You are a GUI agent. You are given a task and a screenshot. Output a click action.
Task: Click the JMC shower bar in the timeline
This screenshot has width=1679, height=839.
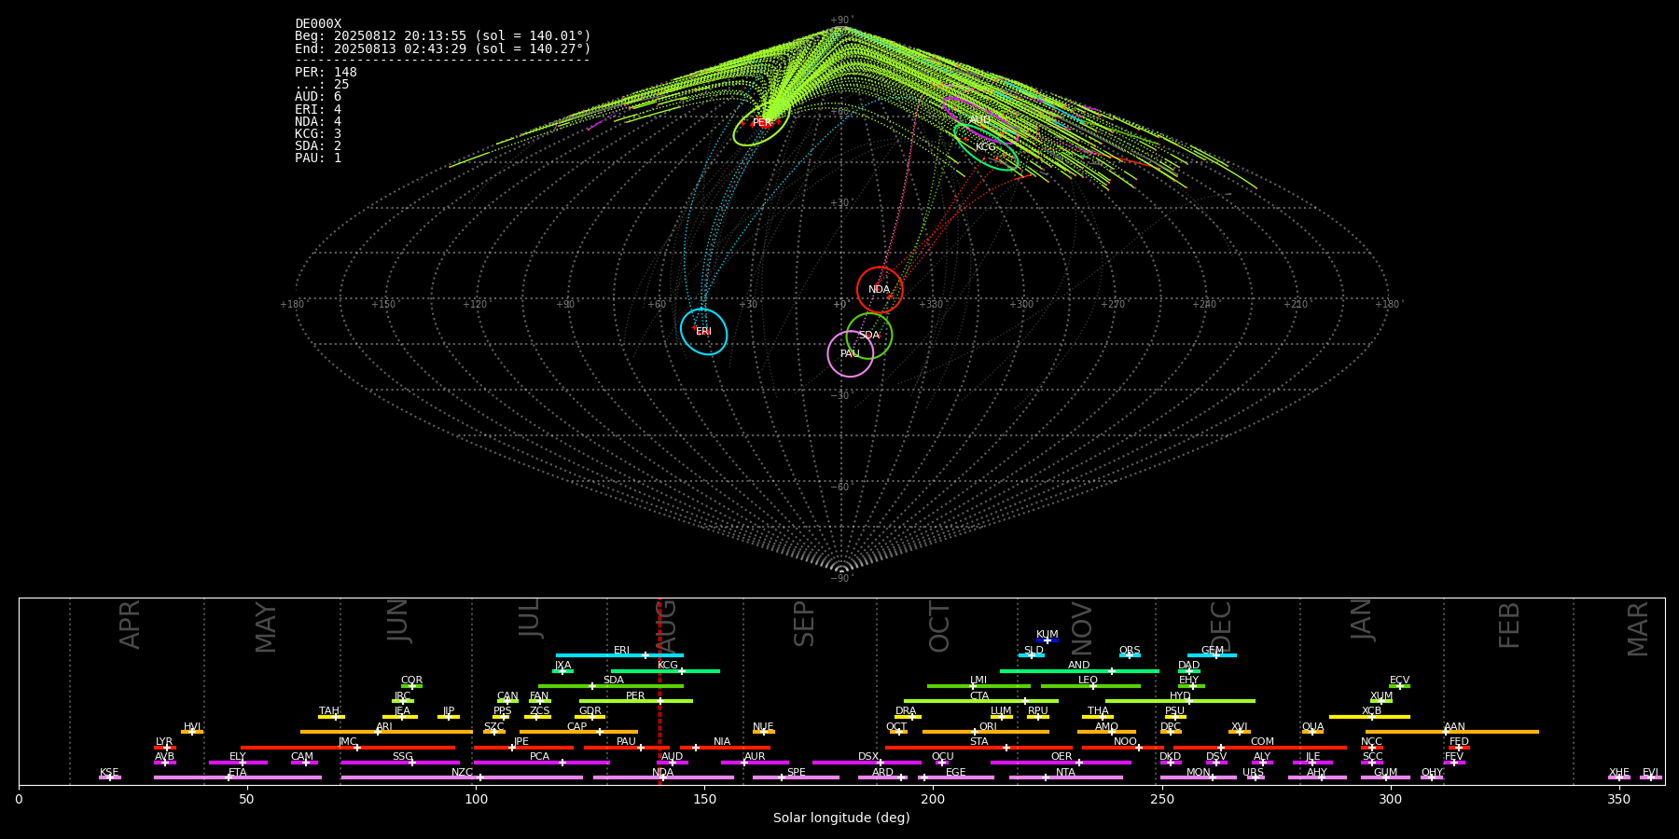[348, 748]
